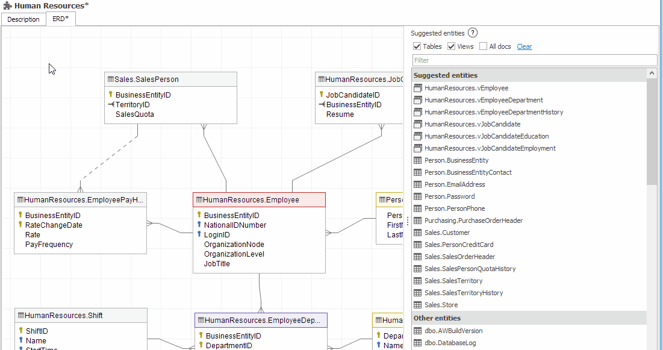Image resolution: width=663 pixels, height=350 pixels.
Task: Click the scroll up arrow of entity list
Action: coord(652,73)
